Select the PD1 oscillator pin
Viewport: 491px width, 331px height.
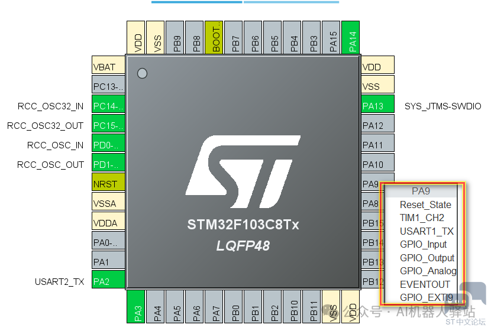pos(108,162)
